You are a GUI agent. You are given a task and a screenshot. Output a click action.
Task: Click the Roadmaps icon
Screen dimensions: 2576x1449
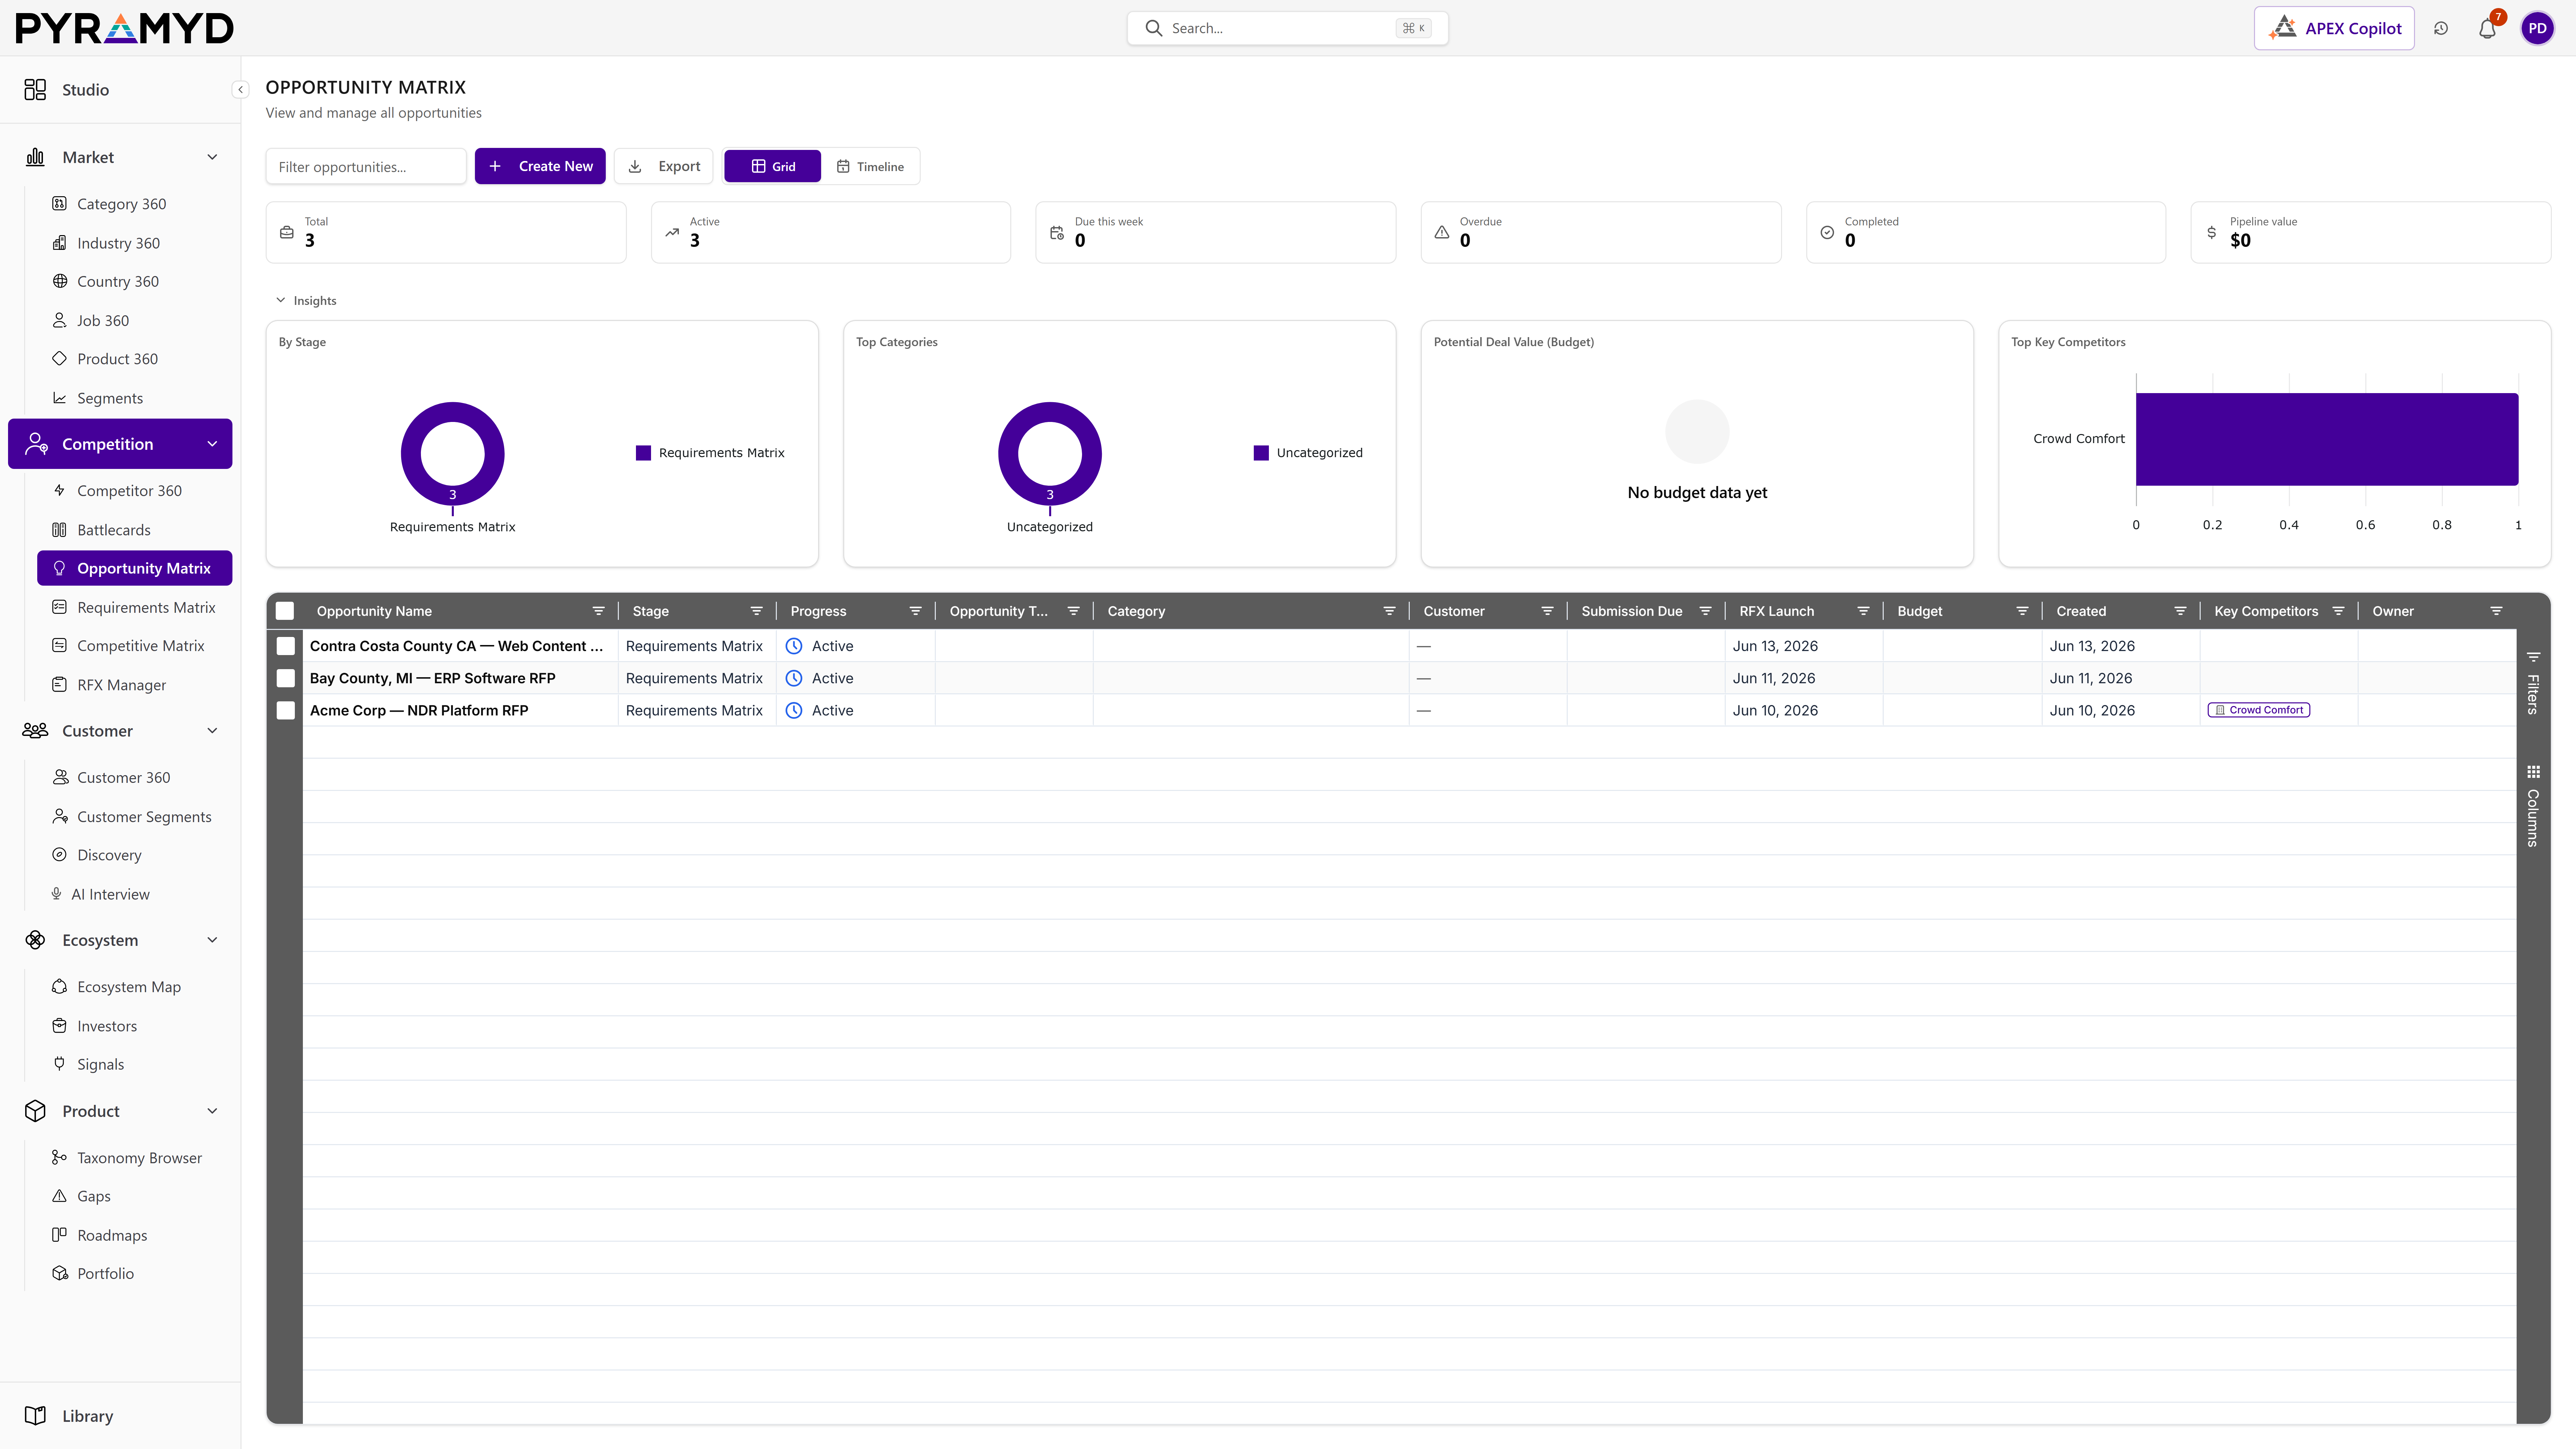point(59,1235)
